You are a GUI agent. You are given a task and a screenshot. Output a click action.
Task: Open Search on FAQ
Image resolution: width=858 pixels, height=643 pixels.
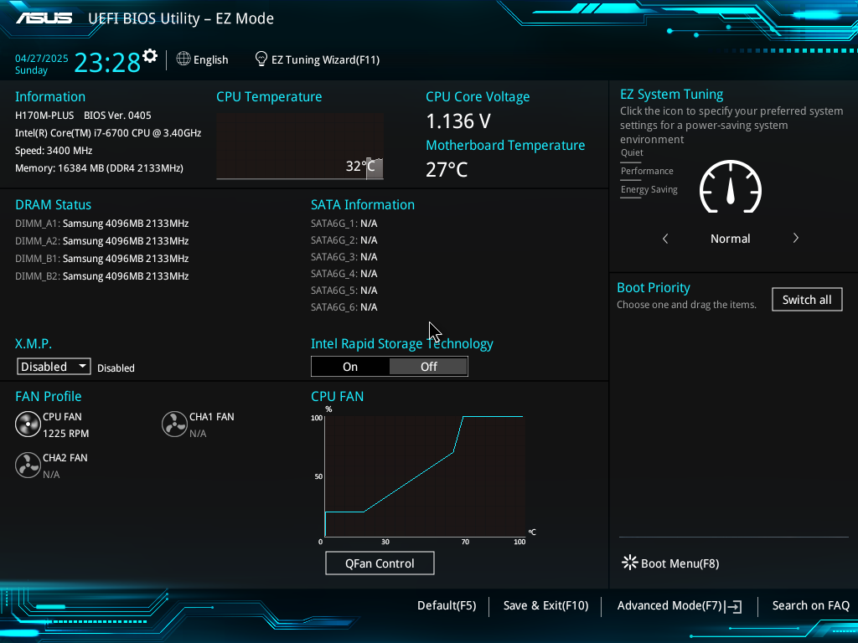point(810,606)
